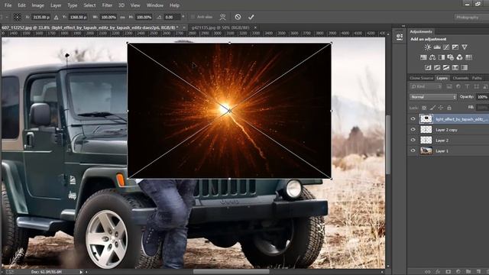
Task: Lock image pixels brush icon
Action: [432, 108]
